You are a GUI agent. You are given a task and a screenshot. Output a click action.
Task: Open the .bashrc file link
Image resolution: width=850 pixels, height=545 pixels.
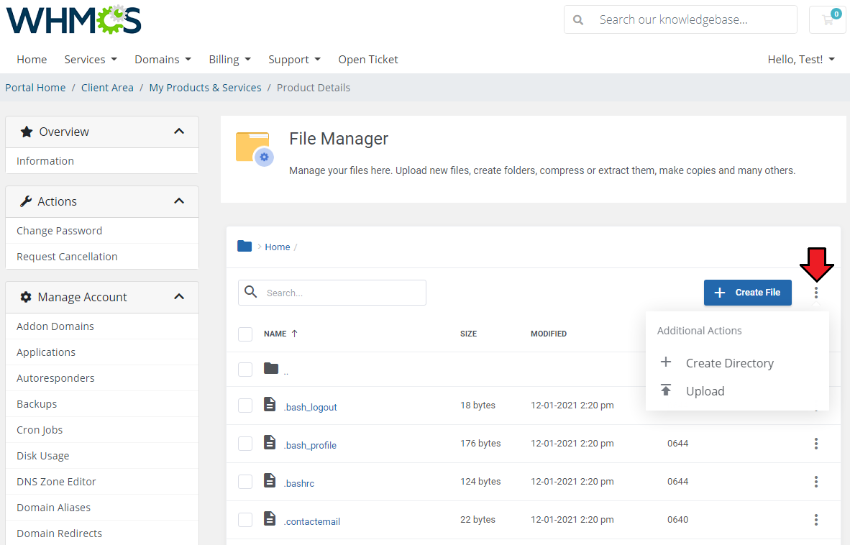click(298, 483)
